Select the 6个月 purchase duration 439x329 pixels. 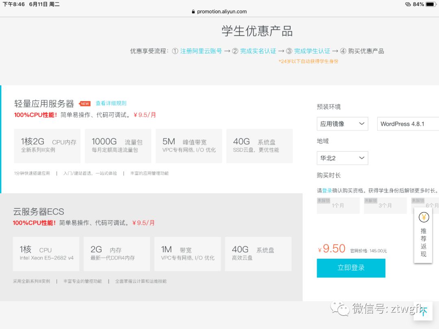(425, 206)
